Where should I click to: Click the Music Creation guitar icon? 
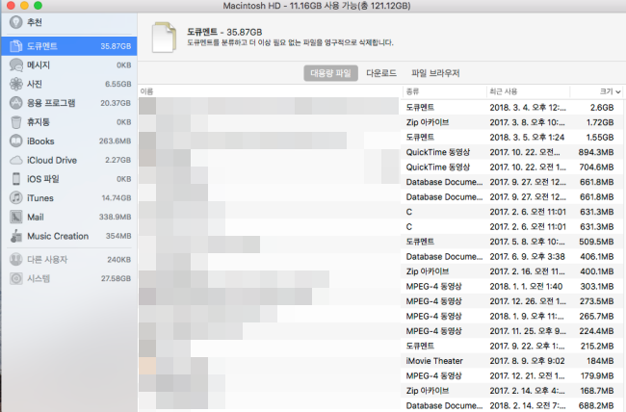(x=16, y=236)
